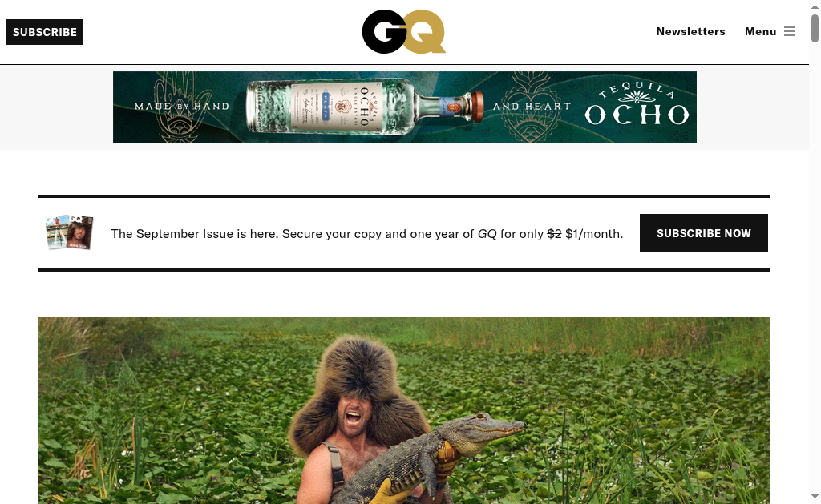Click the GQ magazine covers thumbnail
This screenshot has width=821, height=504.
point(70,232)
